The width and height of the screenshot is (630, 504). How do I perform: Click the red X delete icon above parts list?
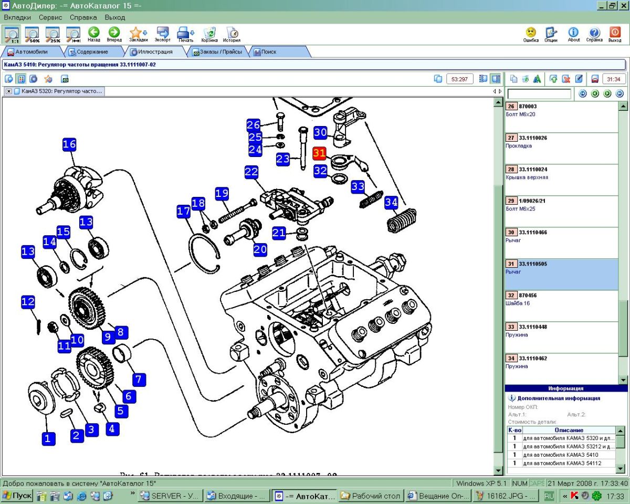[x=566, y=79]
